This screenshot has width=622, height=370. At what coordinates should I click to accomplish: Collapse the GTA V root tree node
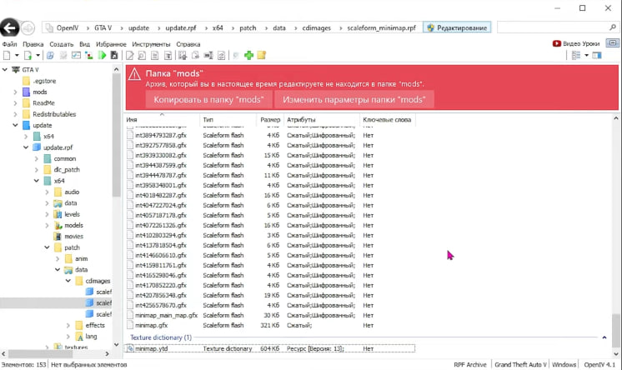point(5,70)
